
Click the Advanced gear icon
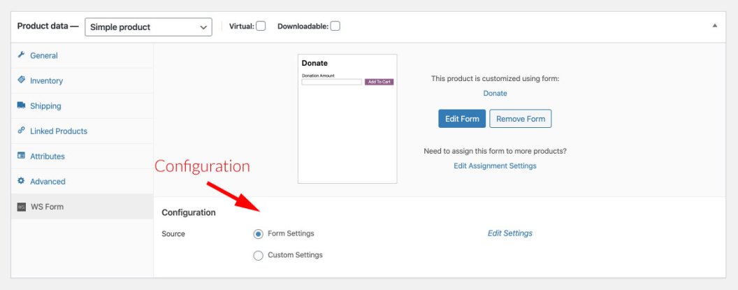click(x=22, y=181)
